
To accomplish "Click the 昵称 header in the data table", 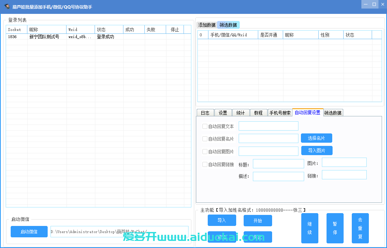I will click(x=301, y=35).
